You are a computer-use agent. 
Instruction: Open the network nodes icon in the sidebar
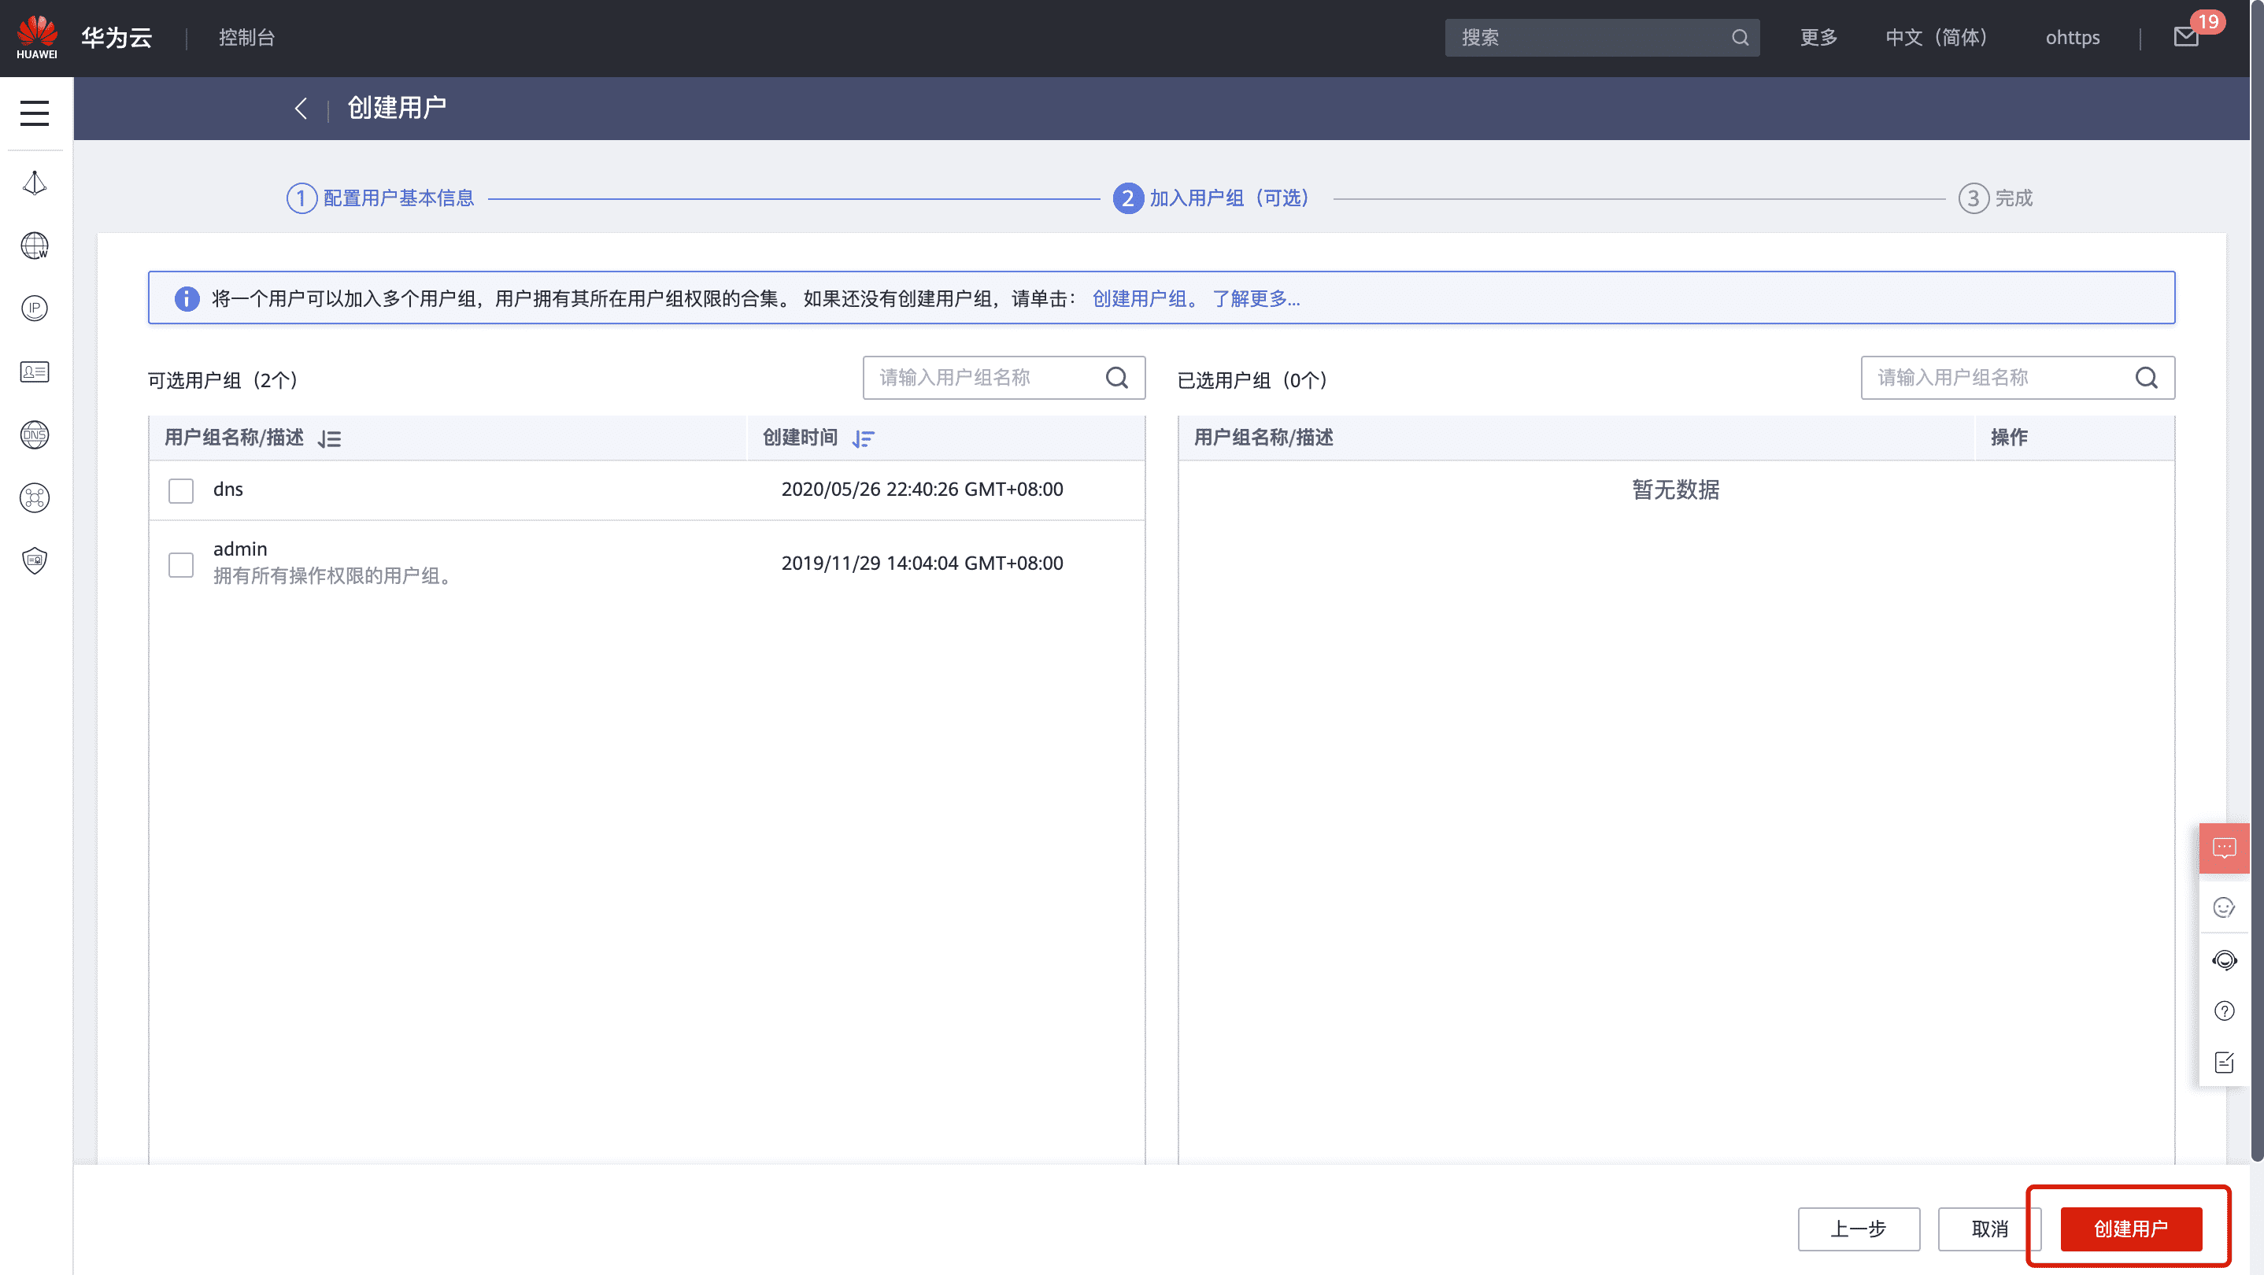pos(35,498)
